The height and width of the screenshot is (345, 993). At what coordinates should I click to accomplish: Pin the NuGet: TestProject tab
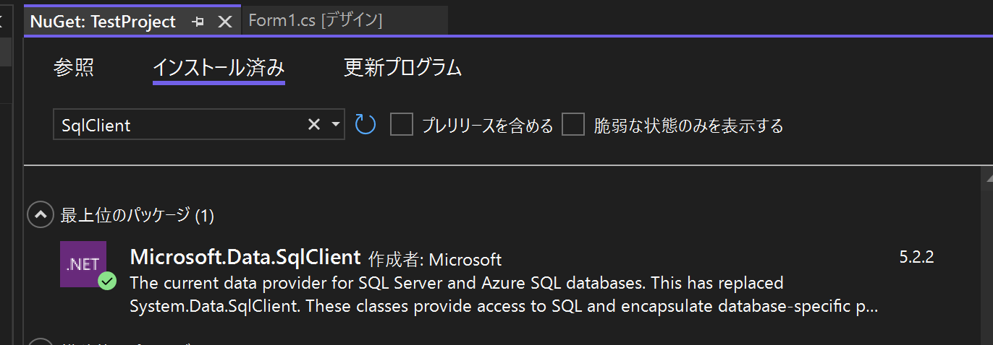tap(198, 22)
